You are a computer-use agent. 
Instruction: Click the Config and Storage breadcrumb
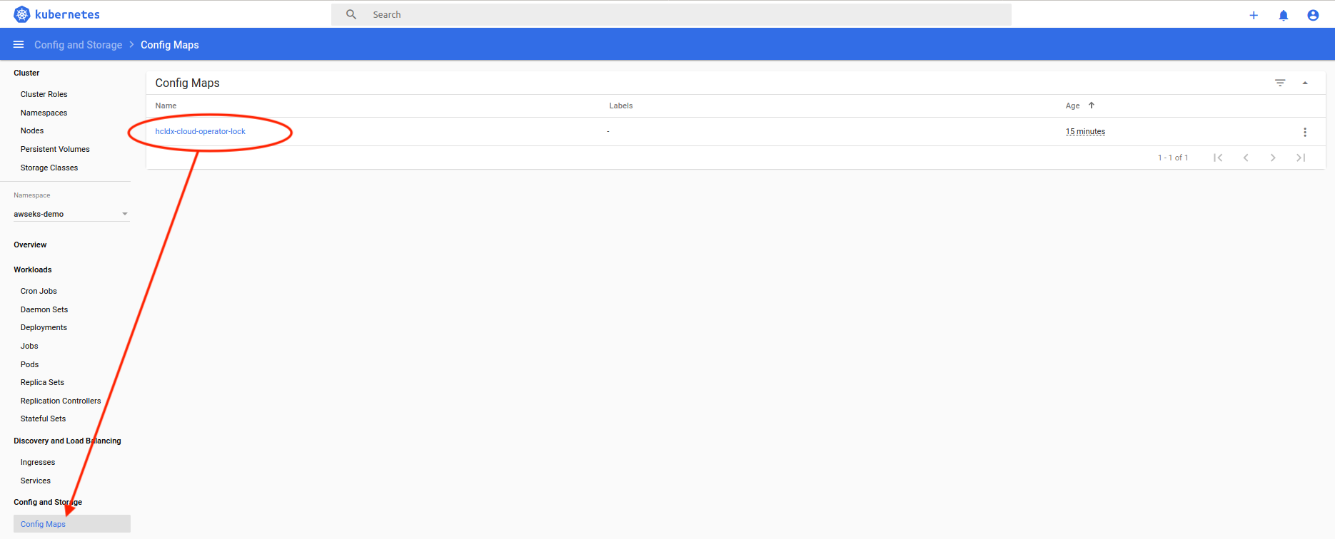(78, 45)
